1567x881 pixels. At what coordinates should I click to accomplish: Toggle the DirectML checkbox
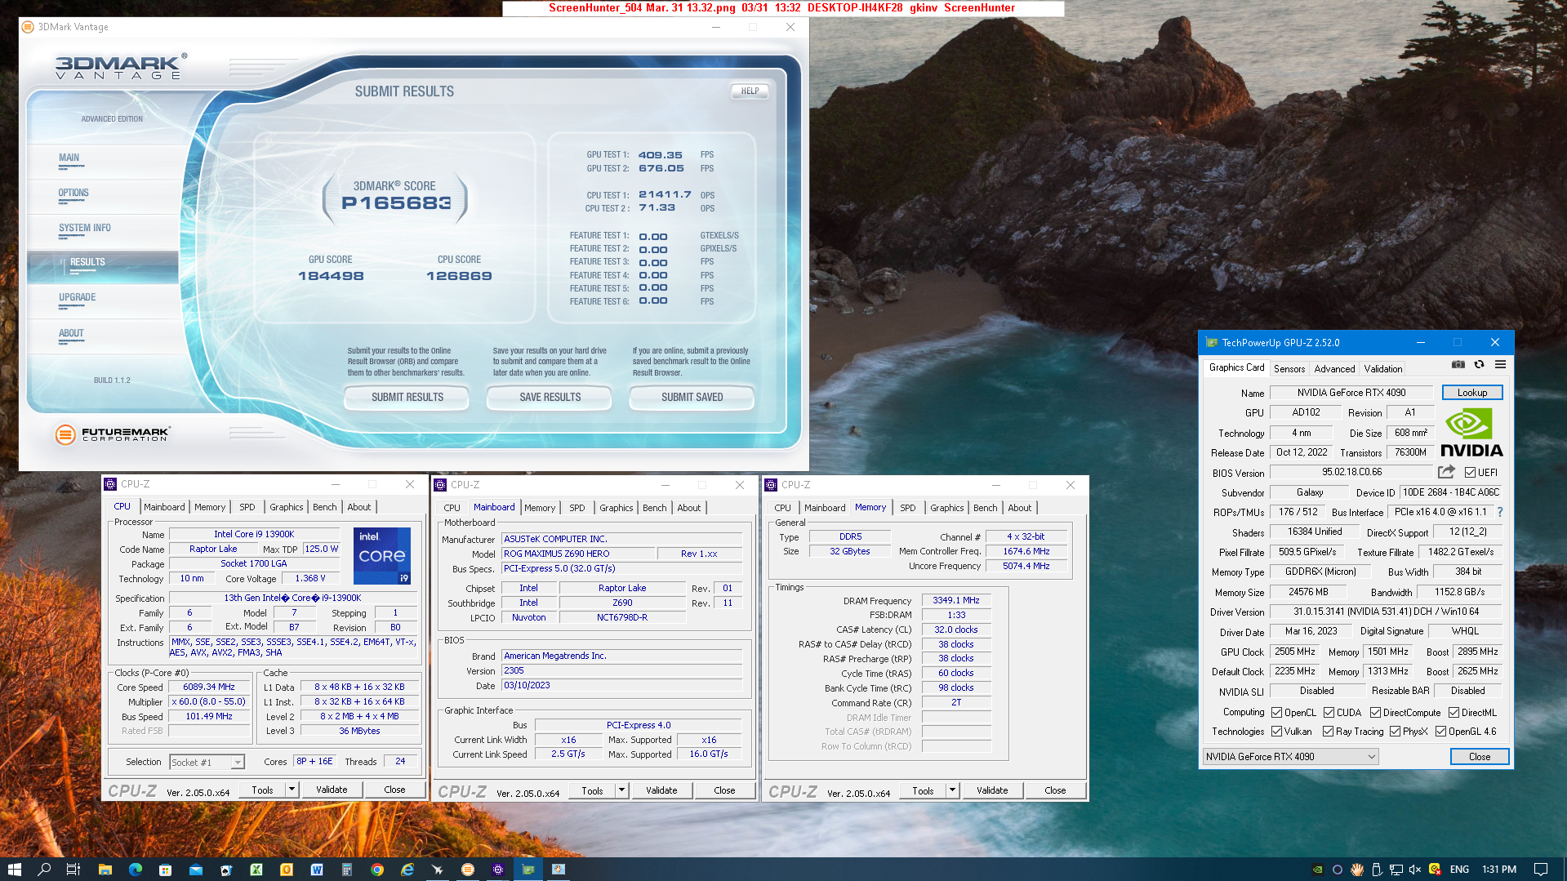coord(1453,713)
